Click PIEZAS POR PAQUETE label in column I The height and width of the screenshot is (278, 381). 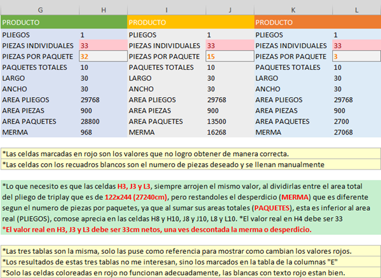(164, 56)
